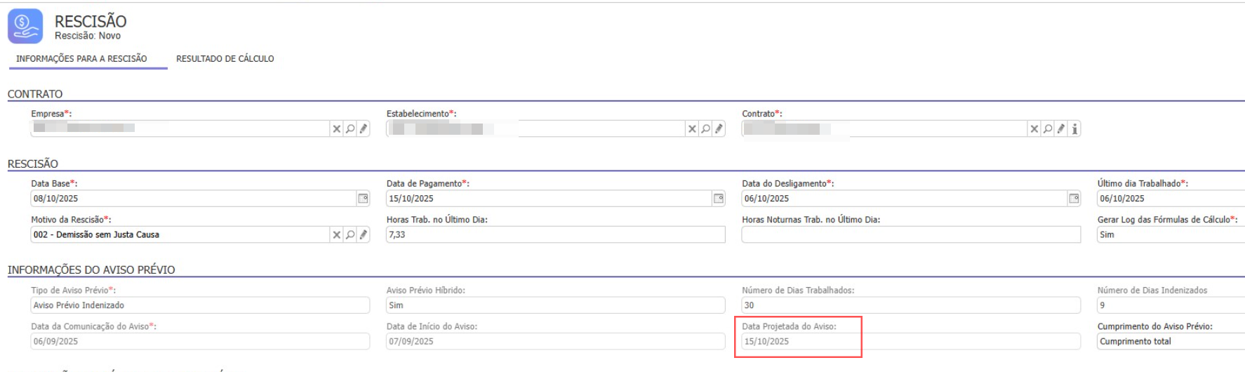Open the Contrato search magnifier
The height and width of the screenshot is (372, 1245).
1047,129
